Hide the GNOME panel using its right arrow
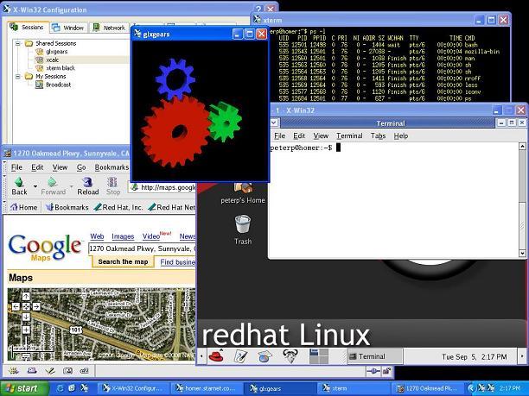Screen dimensions: 529x396 [x=522, y=356]
